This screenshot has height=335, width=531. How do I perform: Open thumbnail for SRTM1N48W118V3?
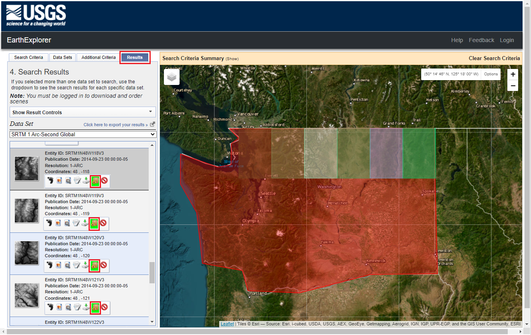click(x=27, y=168)
